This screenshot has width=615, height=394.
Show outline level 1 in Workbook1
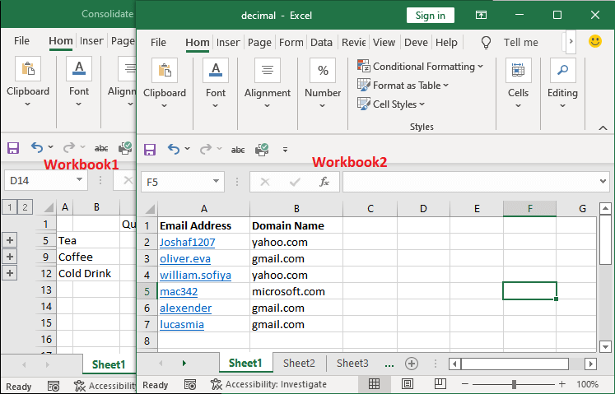9,207
